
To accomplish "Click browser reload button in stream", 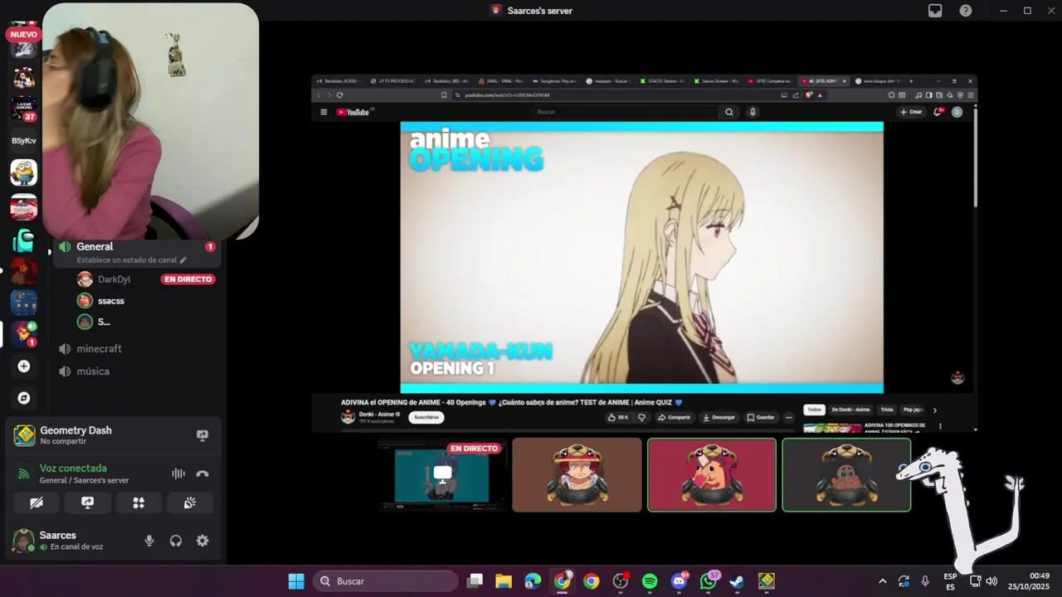I will pos(339,95).
